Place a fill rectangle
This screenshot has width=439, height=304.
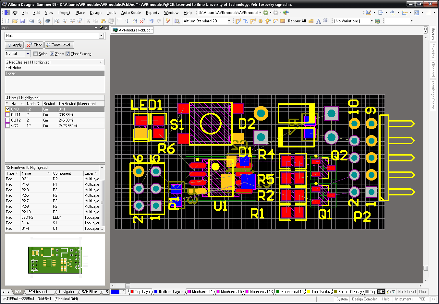(283, 21)
